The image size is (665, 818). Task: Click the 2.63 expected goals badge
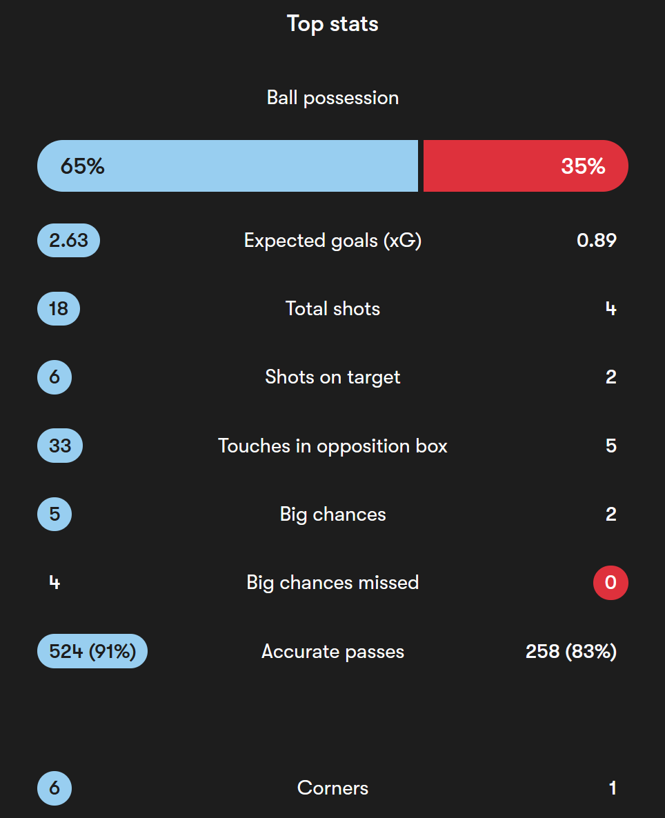click(x=68, y=241)
